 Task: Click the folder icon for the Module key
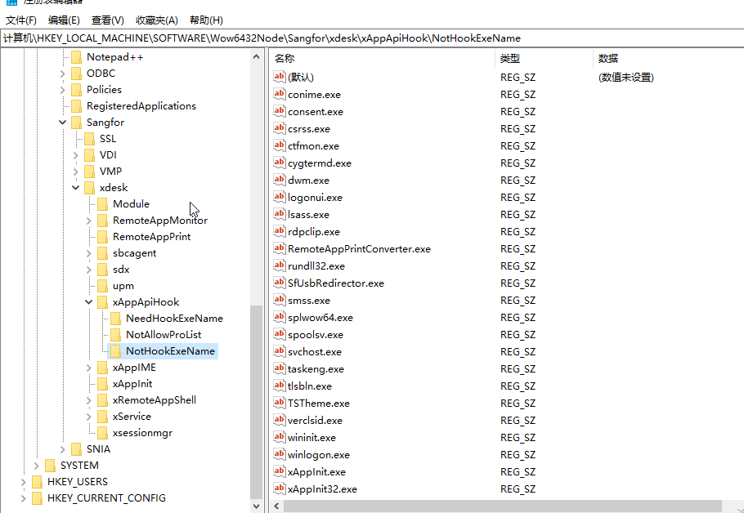(x=101, y=203)
